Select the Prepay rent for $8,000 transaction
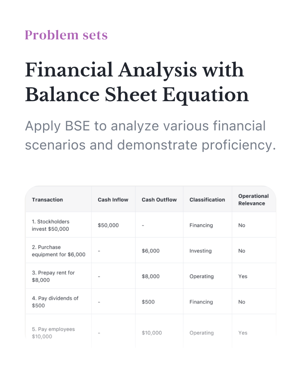The image size is (301, 389). click(x=53, y=276)
